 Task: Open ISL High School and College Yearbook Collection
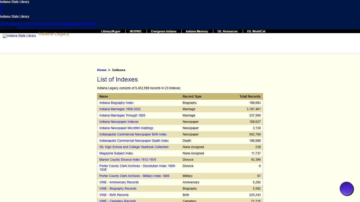(x=134, y=147)
